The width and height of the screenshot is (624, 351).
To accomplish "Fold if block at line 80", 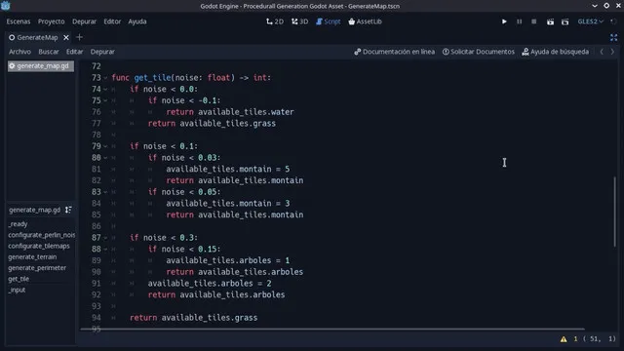I will pos(105,158).
